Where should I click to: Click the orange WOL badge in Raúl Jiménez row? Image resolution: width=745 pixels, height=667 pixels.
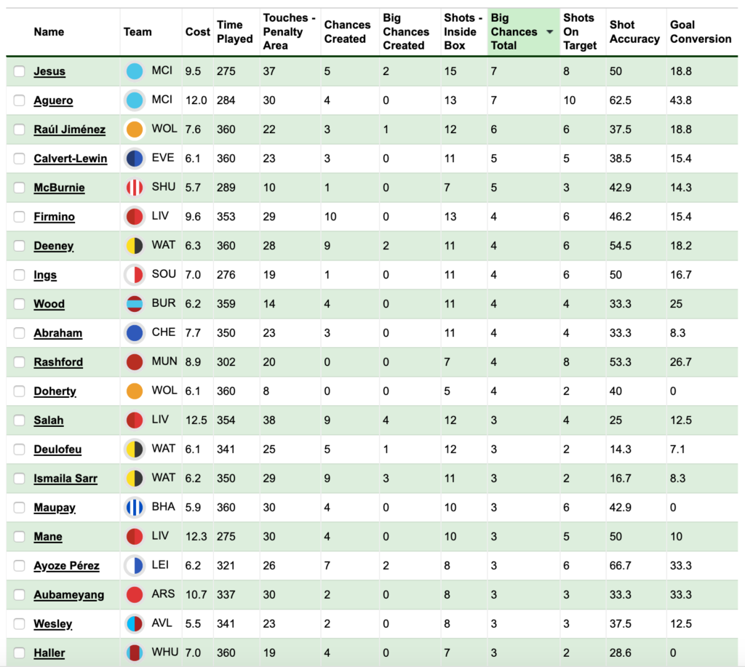point(135,129)
